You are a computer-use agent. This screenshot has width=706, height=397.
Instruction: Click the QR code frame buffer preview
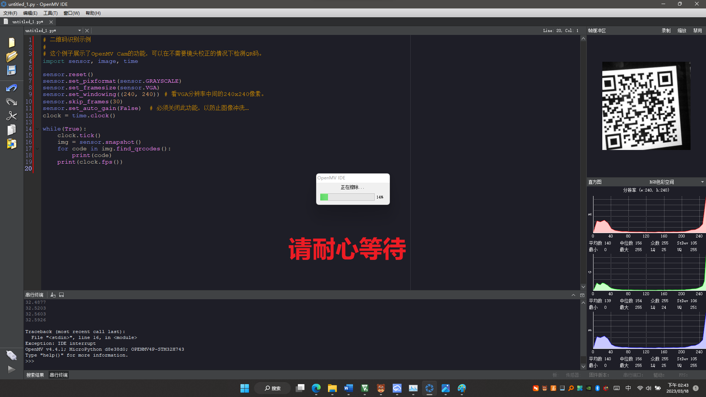pyautogui.click(x=646, y=106)
